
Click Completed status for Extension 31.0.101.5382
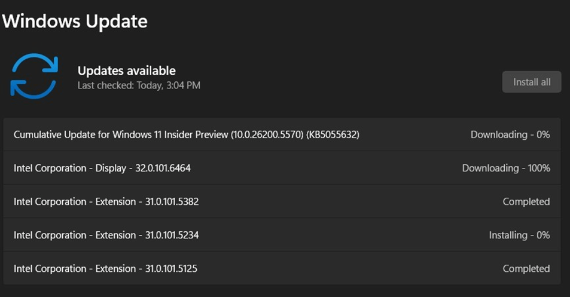click(526, 201)
